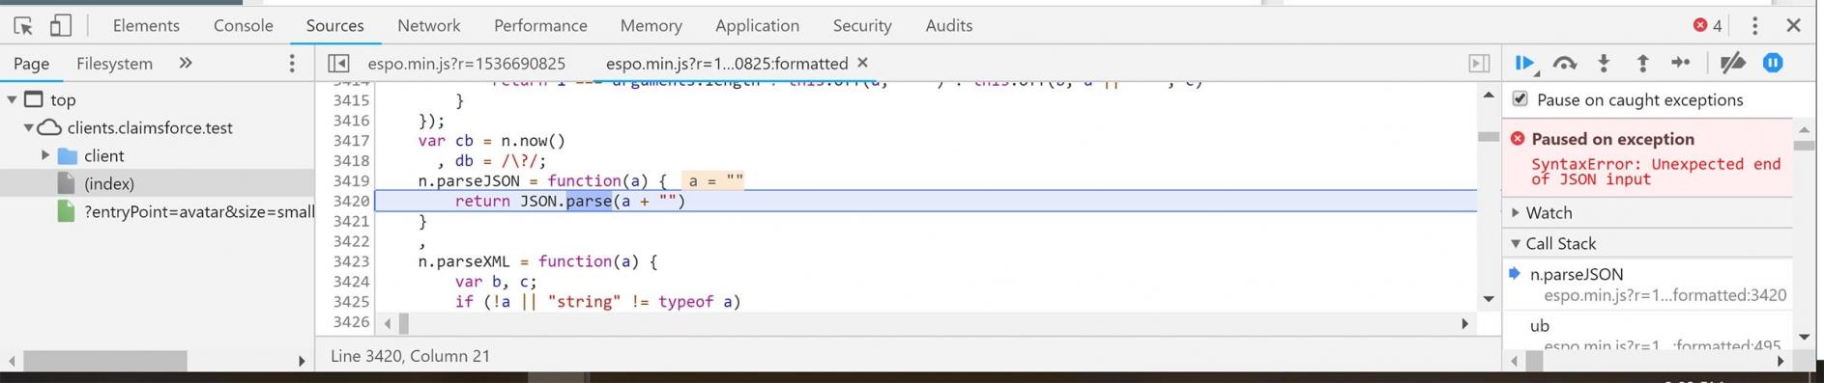The width and height of the screenshot is (1824, 383).
Task: Select the Filesystem navigator tab
Action: click(x=114, y=63)
